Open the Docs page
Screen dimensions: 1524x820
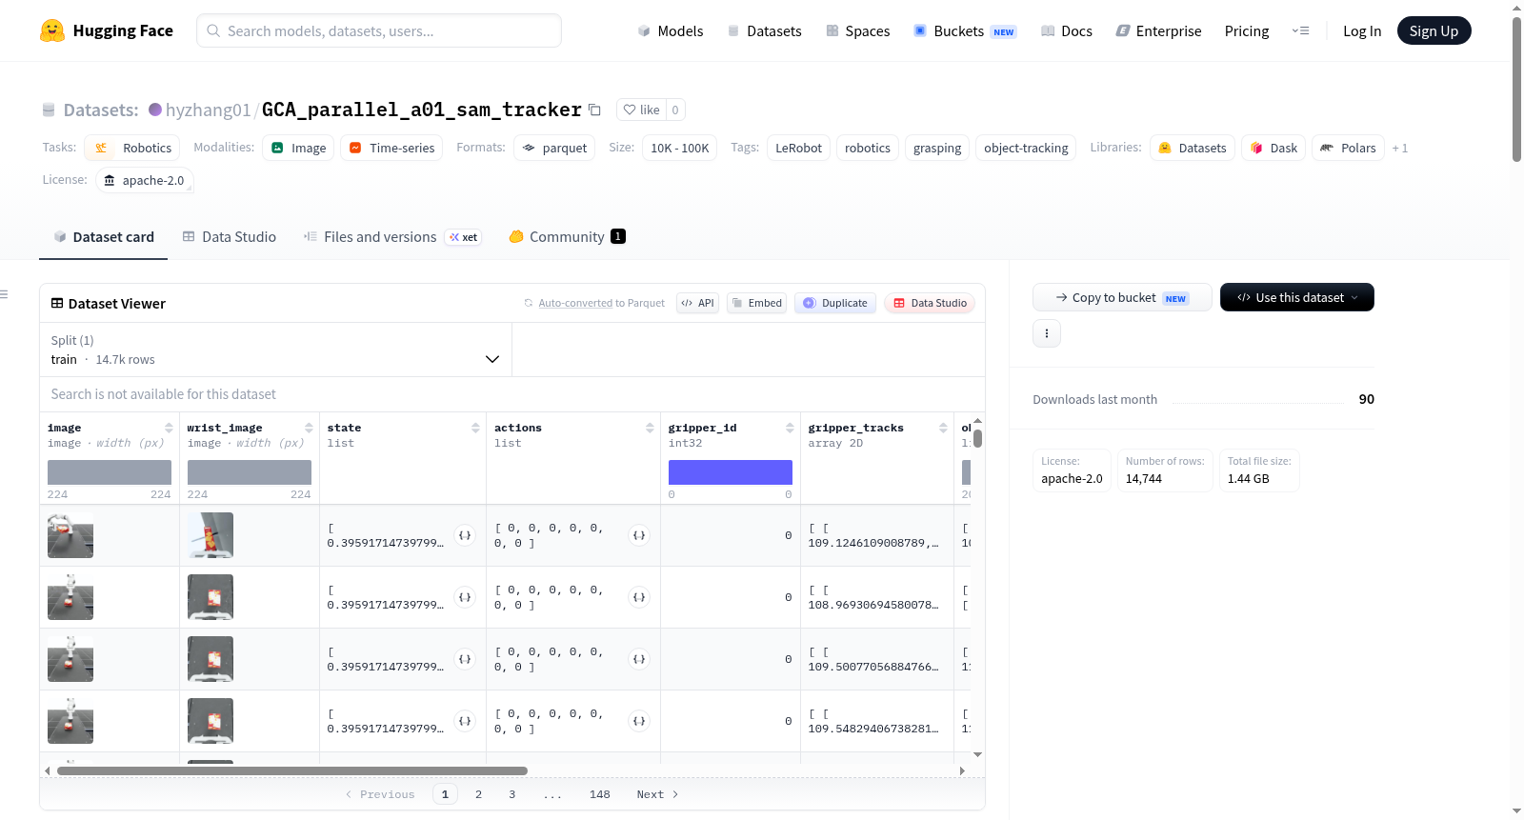pyautogui.click(x=1067, y=30)
